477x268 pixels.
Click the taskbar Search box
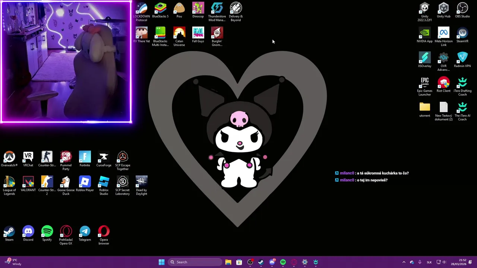(x=195, y=262)
